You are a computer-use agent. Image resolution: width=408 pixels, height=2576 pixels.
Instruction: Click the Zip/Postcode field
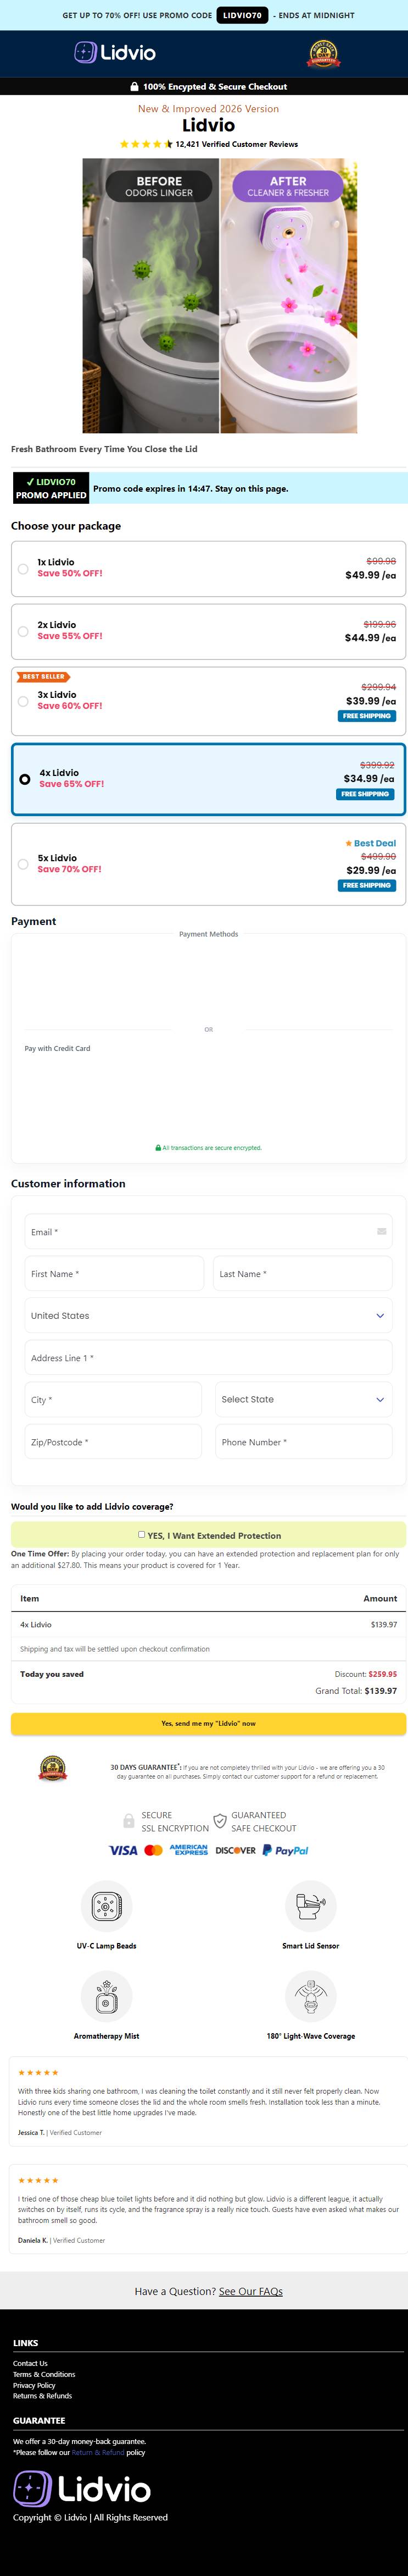point(113,1442)
